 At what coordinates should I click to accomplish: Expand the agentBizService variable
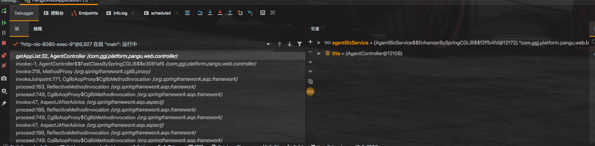pos(319,43)
